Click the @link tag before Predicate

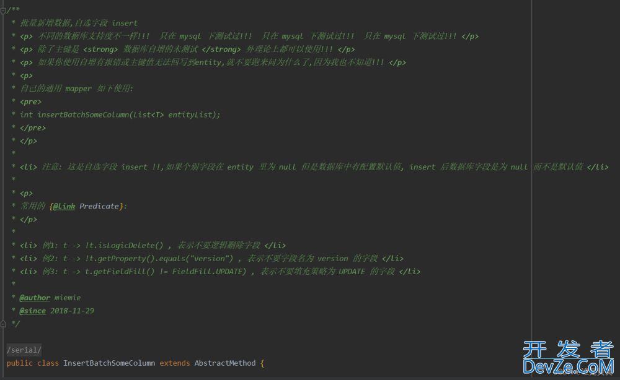pos(64,206)
